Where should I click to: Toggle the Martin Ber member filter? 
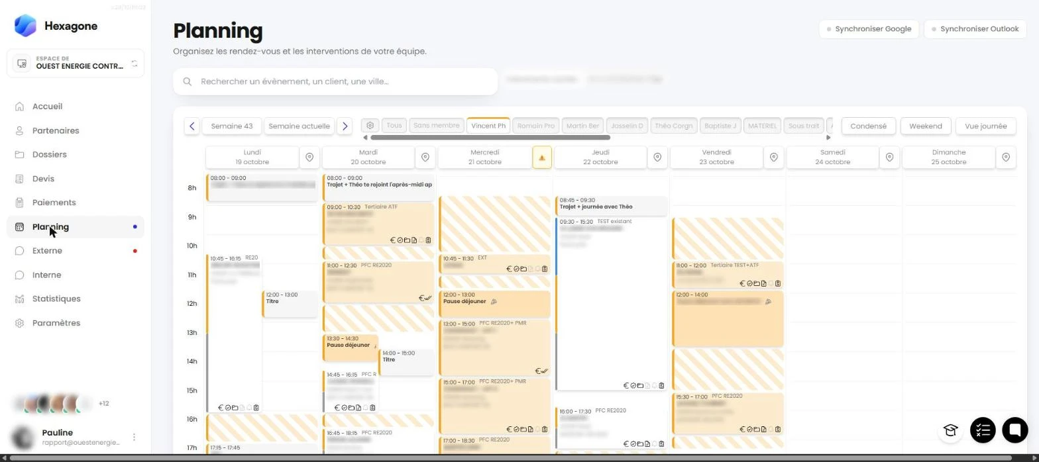point(582,126)
